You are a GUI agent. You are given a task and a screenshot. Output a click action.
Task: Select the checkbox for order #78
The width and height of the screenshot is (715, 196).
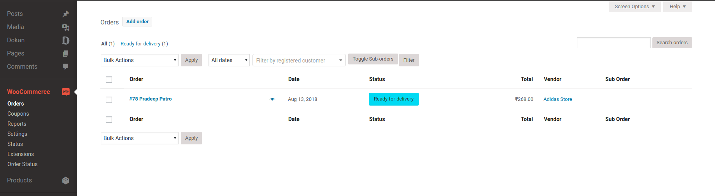click(109, 100)
